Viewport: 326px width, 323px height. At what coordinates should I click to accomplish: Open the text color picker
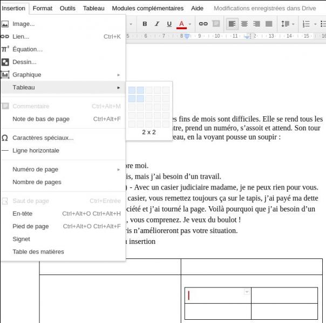181,24
